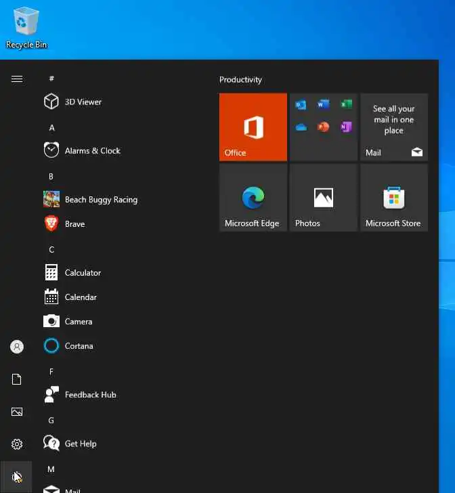Click the Power button in Start sidebar

tap(16, 477)
